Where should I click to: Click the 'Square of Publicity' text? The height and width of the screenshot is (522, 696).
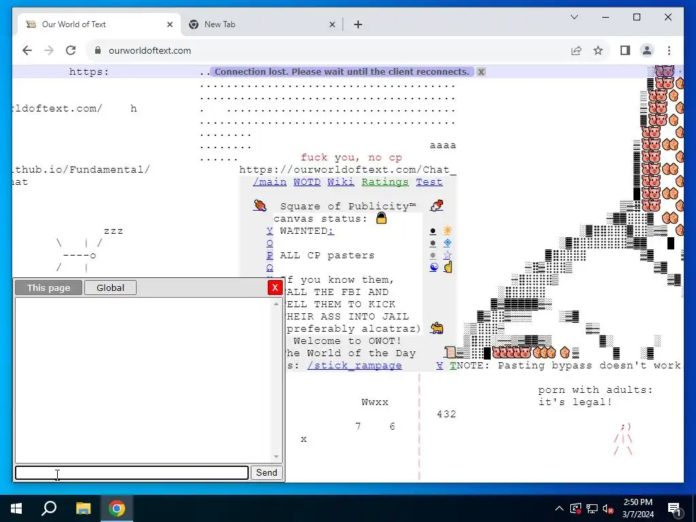pyautogui.click(x=348, y=206)
